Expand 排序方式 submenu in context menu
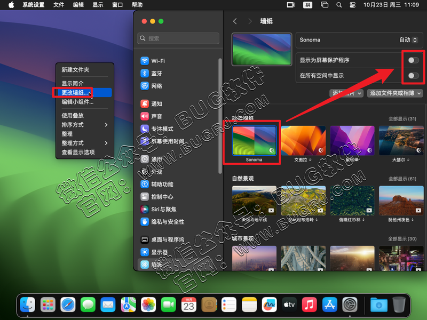This screenshot has height=320, width=427. 84,125
